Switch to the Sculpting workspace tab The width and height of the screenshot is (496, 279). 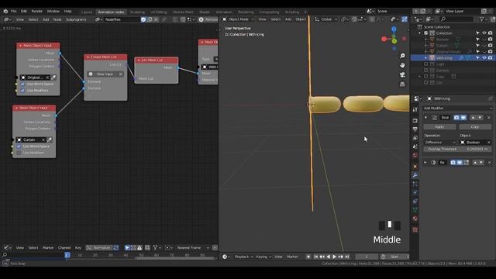pyautogui.click(x=137, y=12)
